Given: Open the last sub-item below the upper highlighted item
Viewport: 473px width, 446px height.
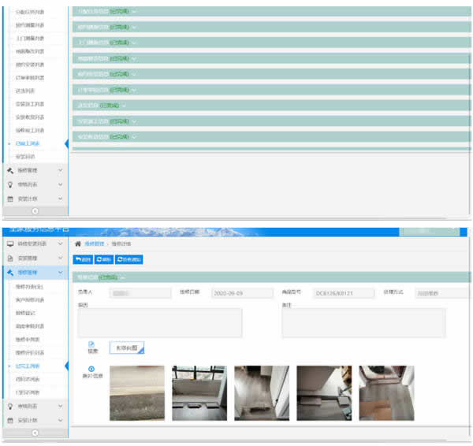Looking at the screenshot, I should (x=25, y=157).
